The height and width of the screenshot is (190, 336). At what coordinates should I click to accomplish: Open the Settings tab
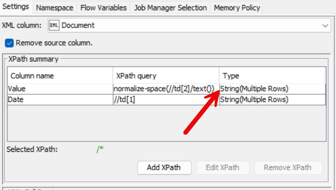(x=16, y=7)
